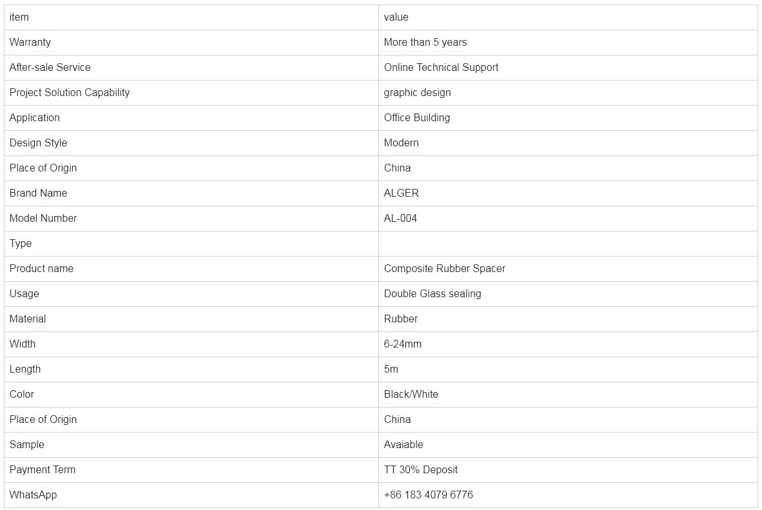Click the model number 'AL-004'
762x510 pixels.
pyautogui.click(x=400, y=219)
